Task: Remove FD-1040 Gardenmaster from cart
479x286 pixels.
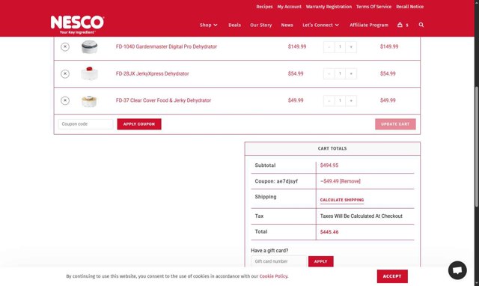Action: (x=65, y=46)
